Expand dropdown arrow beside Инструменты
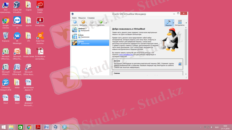 coord(186,23)
